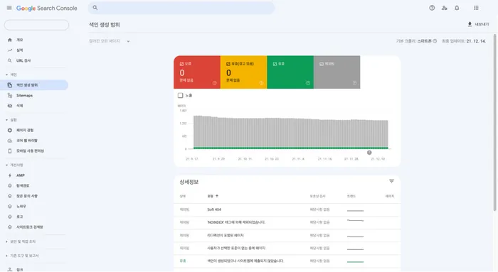The height and width of the screenshot is (272, 498).
Task: Open the help icon in top bar
Action: click(x=432, y=8)
